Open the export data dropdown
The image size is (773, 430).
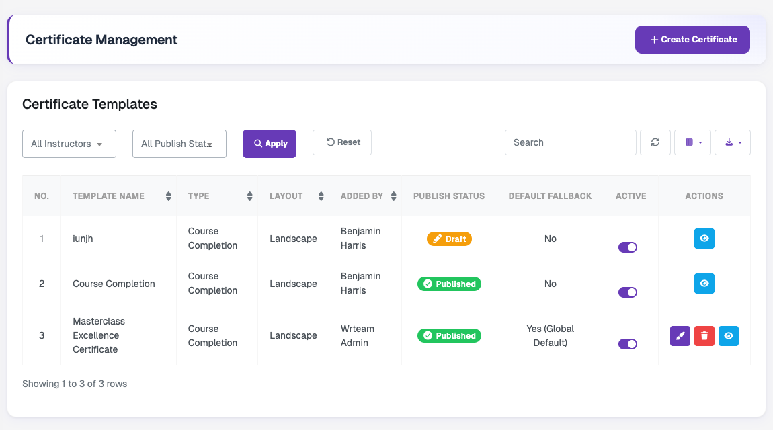(x=733, y=142)
